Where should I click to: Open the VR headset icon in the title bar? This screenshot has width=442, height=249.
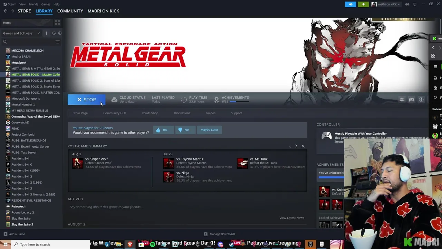407,4
